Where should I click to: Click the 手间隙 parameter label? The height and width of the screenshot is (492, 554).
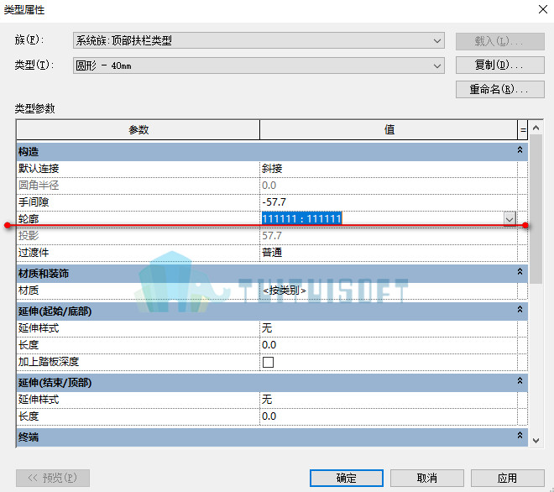34,202
